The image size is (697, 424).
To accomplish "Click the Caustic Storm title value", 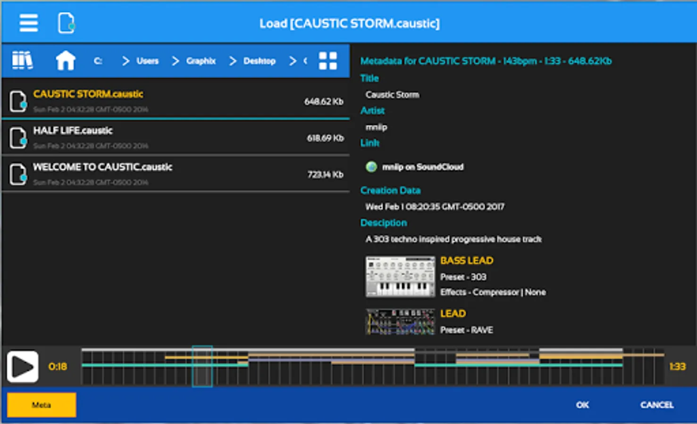I will [x=392, y=95].
